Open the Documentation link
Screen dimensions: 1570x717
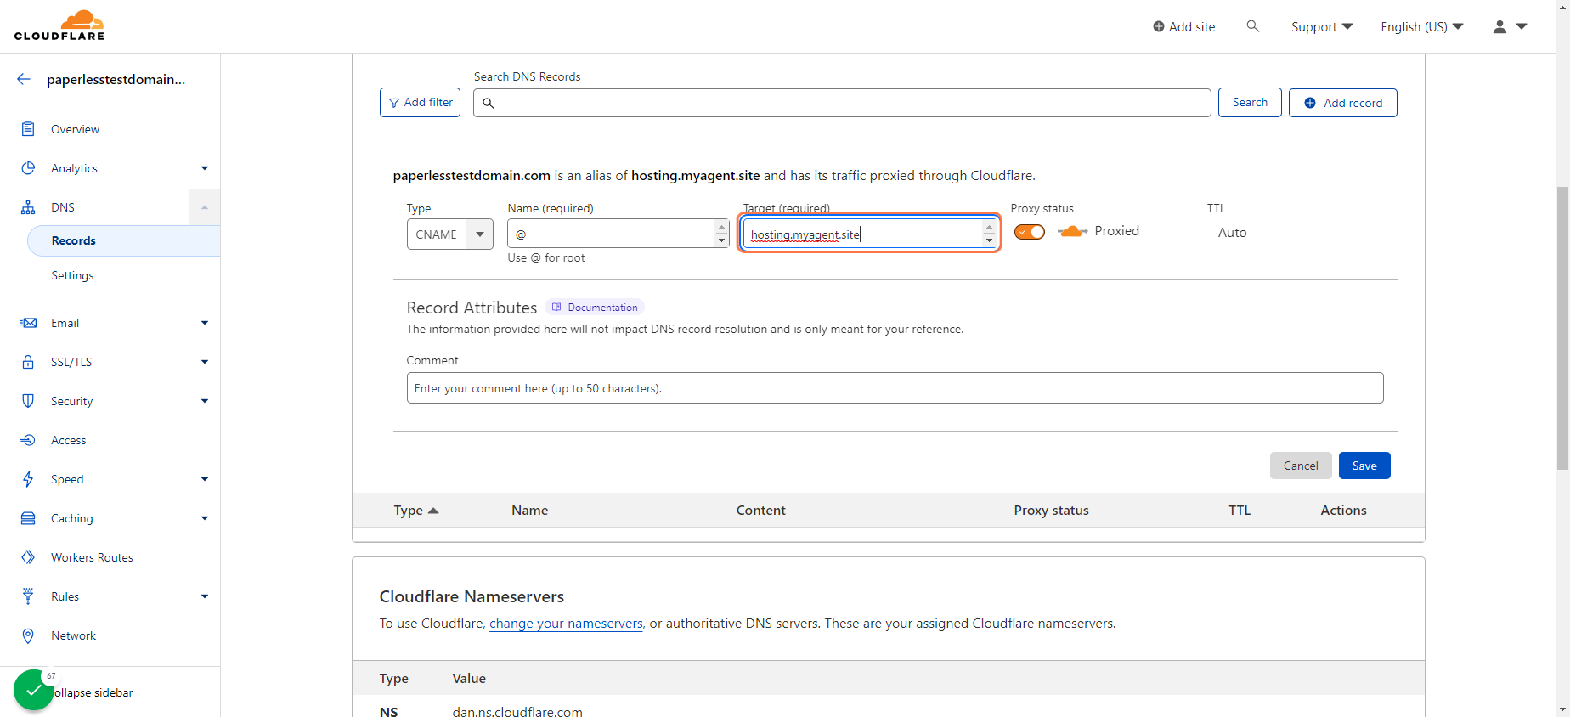point(595,308)
